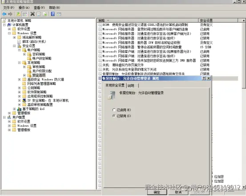Expand 管理模板 under 用户配置
246x196 pixels.
point(9,130)
